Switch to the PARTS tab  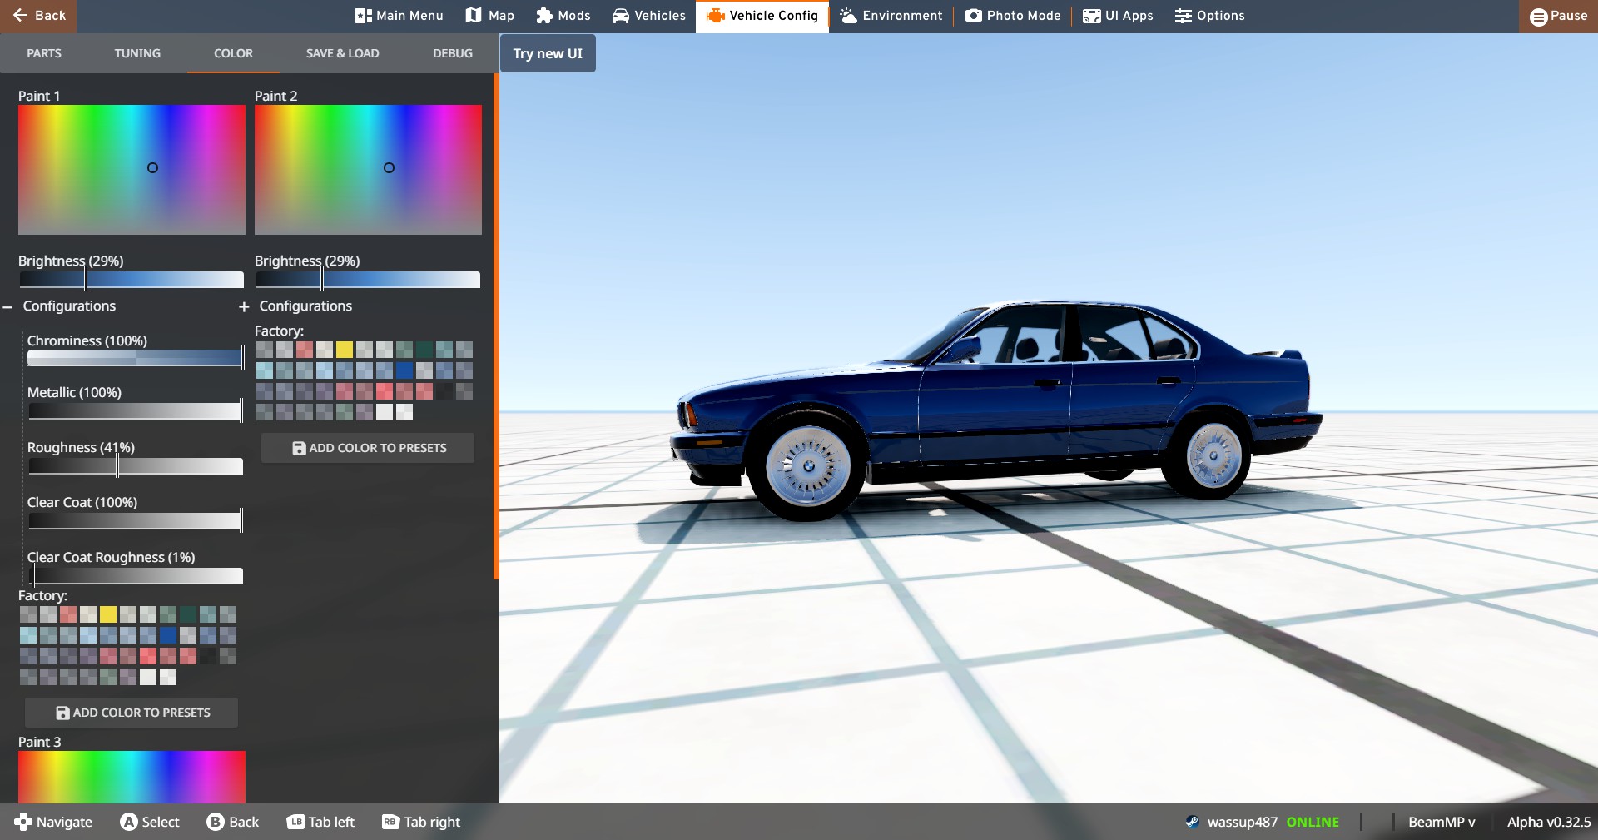coord(44,53)
